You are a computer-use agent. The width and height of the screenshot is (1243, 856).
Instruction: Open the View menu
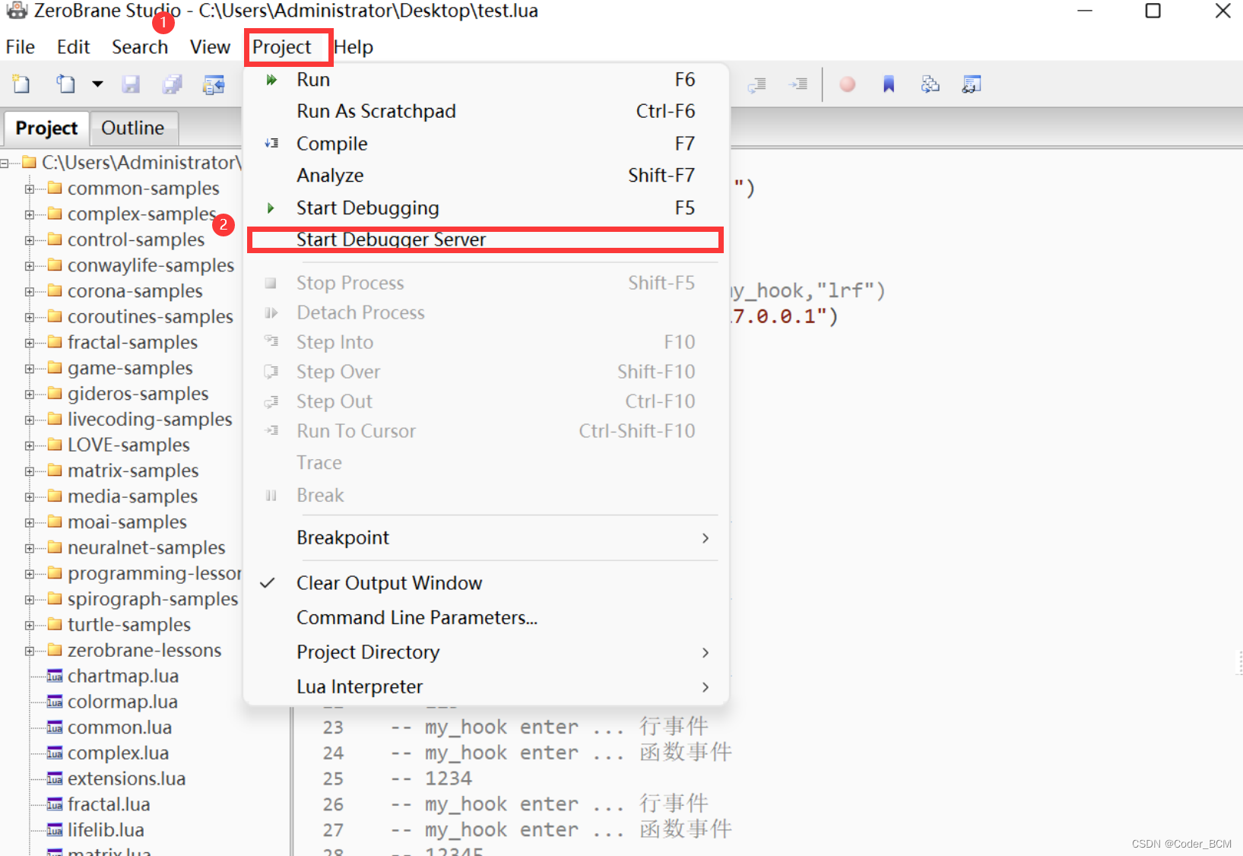(x=210, y=47)
